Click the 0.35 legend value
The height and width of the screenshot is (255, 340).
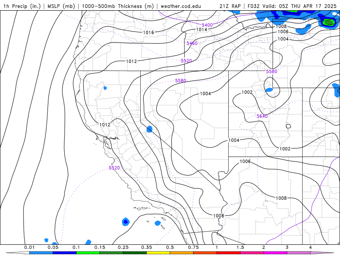[x=147, y=247]
